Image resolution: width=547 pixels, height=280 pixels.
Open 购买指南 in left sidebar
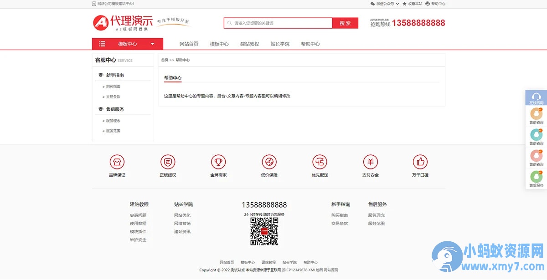click(113, 87)
